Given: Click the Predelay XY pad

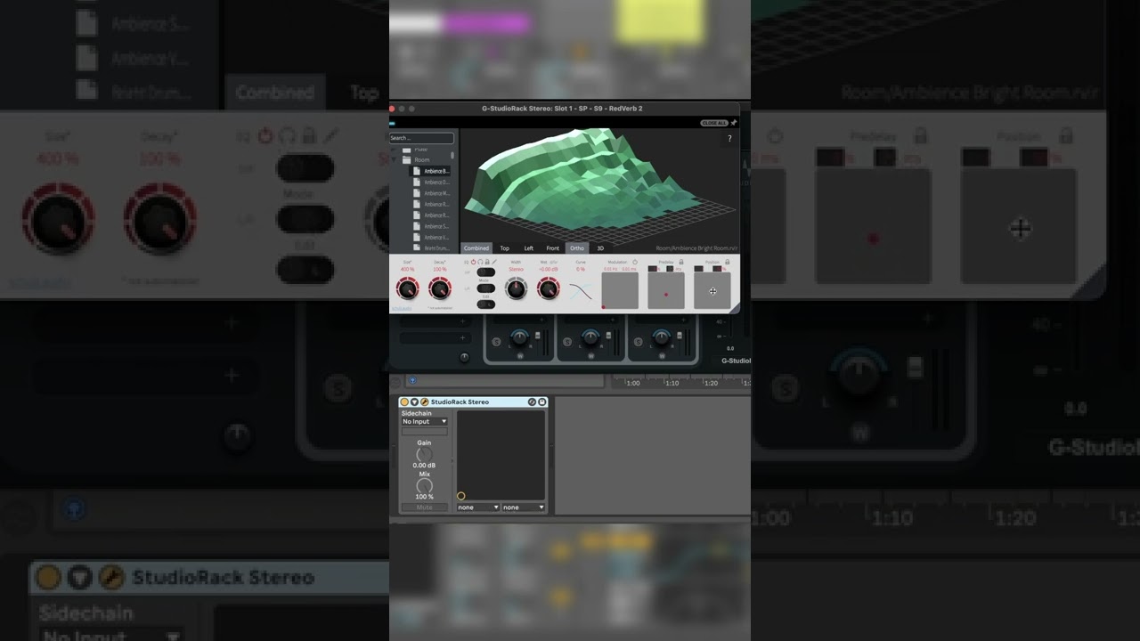Looking at the screenshot, I should click(x=666, y=290).
